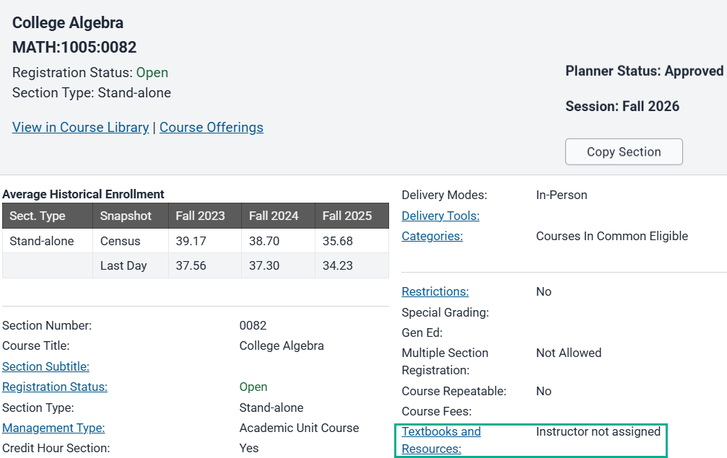Go to the Course Offerings link
The height and width of the screenshot is (458, 727).
[x=211, y=128]
